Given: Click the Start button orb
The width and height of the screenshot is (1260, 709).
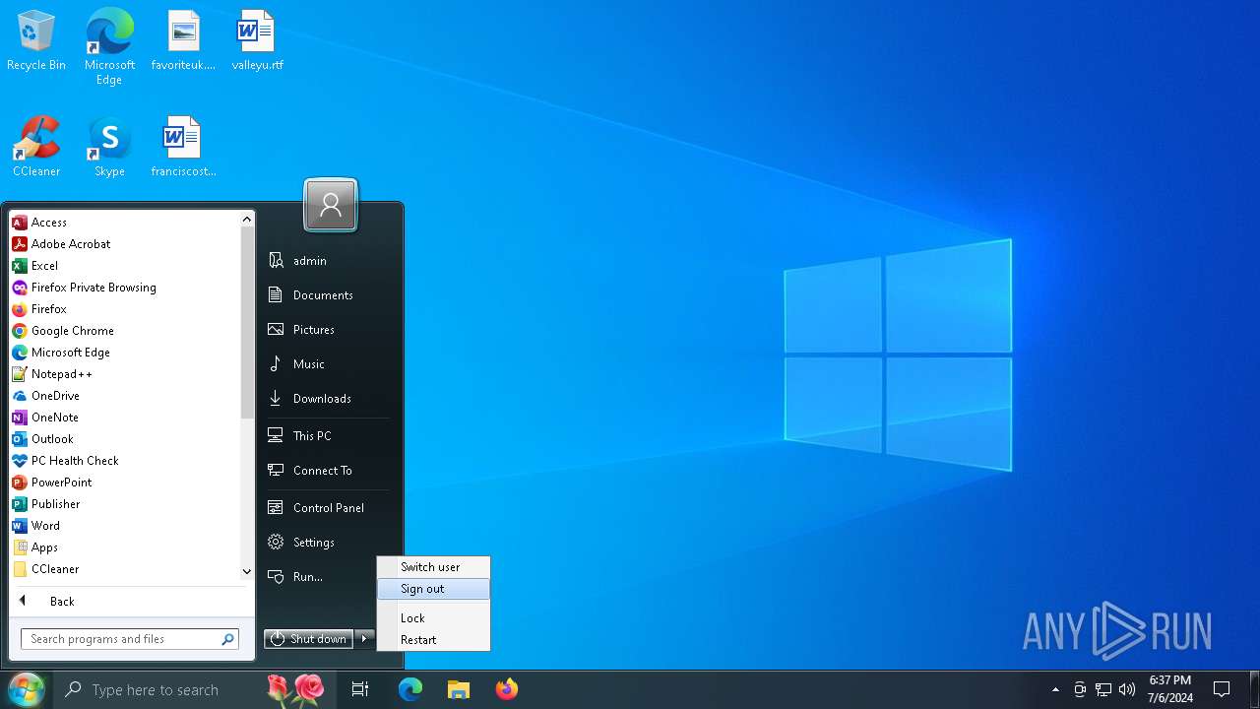Looking at the screenshot, I should click(x=26, y=689).
